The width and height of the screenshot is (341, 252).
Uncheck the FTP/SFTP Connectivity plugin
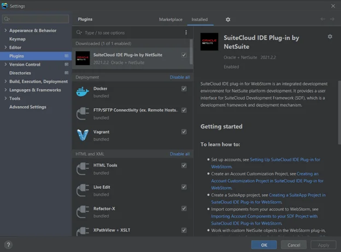(x=184, y=110)
